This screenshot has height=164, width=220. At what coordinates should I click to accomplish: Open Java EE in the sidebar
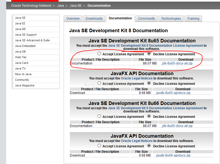pyautogui.click(x=36, y=23)
